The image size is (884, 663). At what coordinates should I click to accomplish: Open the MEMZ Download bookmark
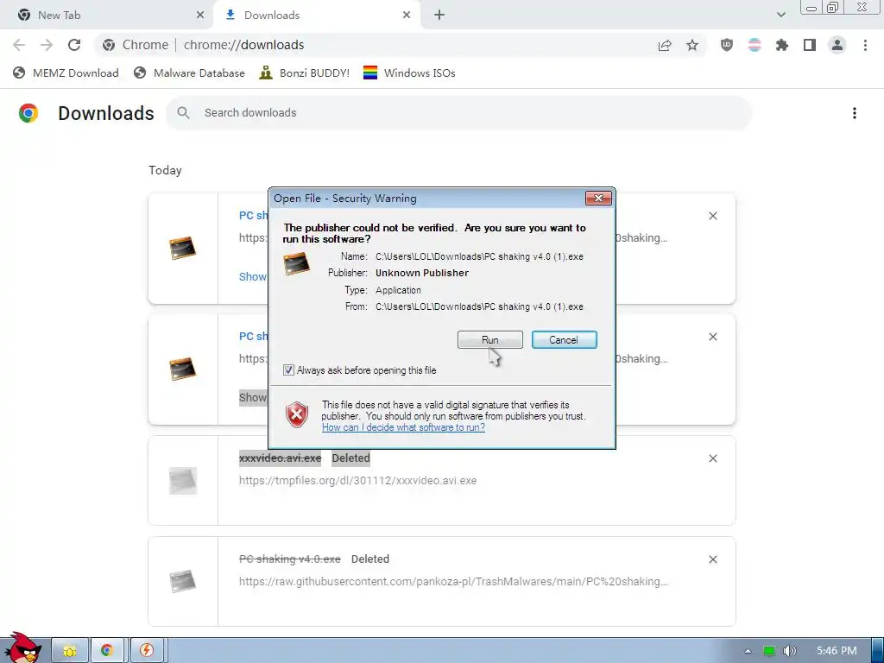click(66, 73)
